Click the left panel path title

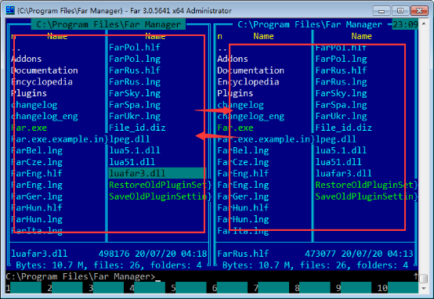click(x=108, y=24)
